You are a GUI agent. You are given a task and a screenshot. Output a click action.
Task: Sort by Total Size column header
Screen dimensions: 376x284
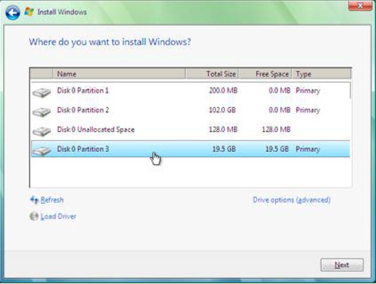212,74
